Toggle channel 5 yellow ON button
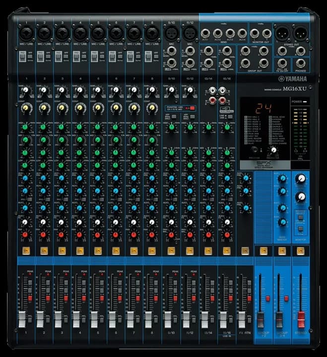The image size is (327, 357). (x=98, y=251)
